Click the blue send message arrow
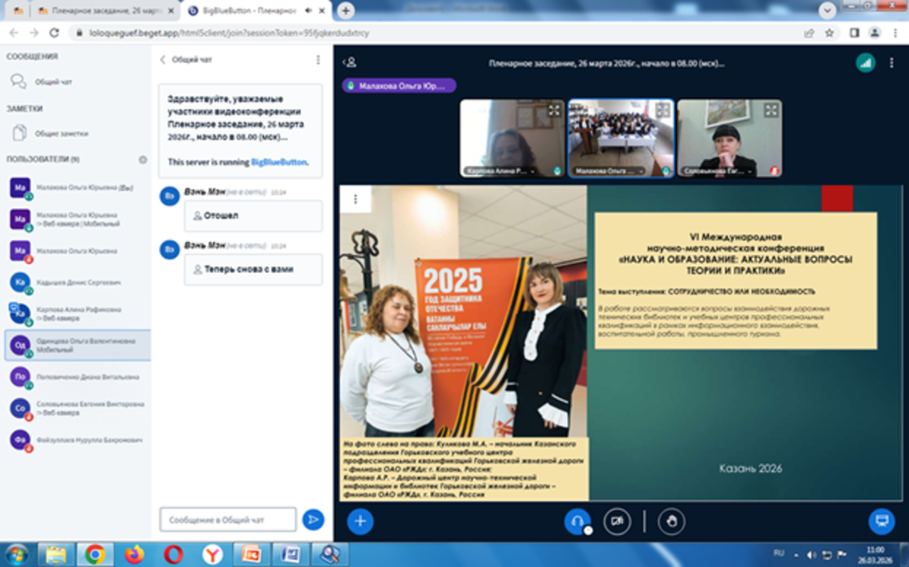This screenshot has height=567, width=909. pos(312,519)
